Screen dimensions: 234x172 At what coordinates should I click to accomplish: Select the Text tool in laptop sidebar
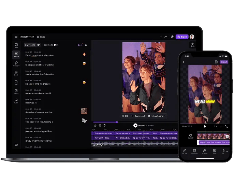16,83
